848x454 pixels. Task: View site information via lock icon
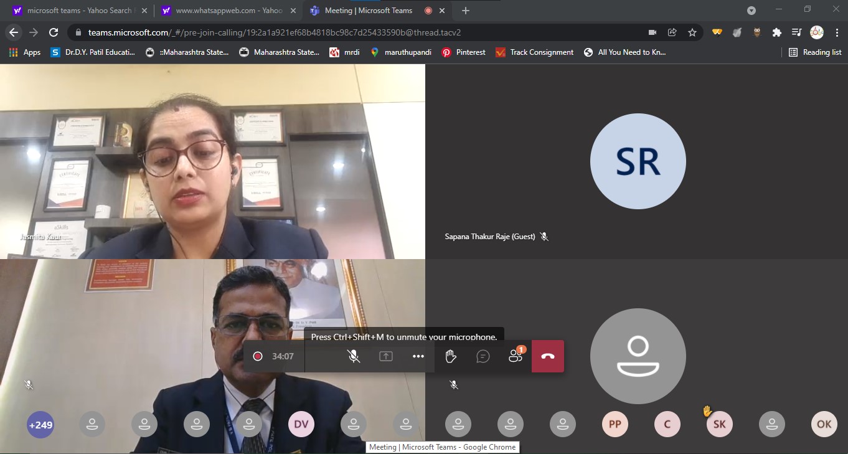point(78,32)
